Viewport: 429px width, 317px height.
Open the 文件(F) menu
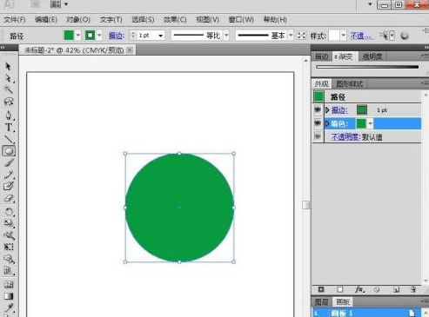coord(15,20)
